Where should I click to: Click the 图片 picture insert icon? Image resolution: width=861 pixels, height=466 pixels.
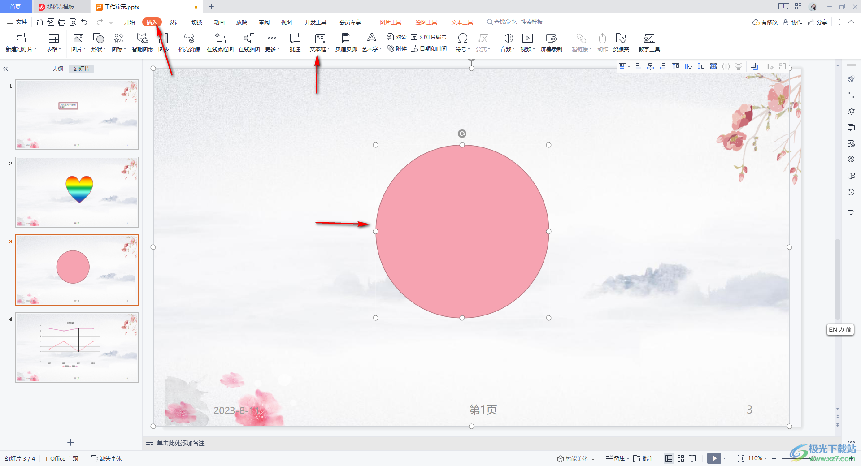[78, 38]
